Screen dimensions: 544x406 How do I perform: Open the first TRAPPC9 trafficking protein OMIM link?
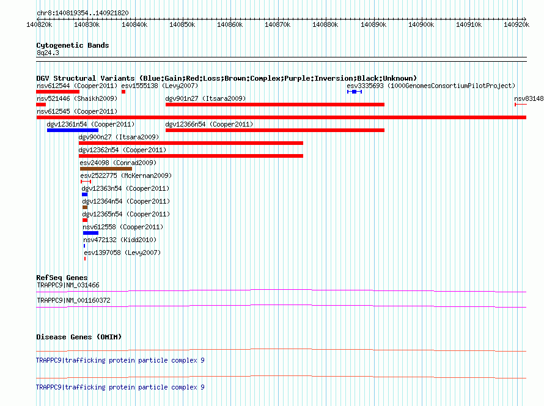[120, 361]
